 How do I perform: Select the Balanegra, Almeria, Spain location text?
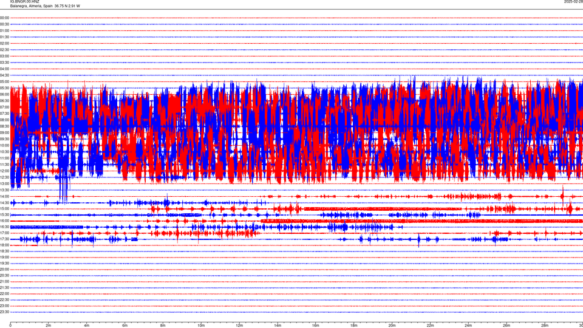click(31, 6)
